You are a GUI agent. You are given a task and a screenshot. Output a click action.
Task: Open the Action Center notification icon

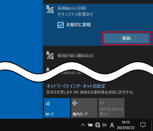click(143, 125)
